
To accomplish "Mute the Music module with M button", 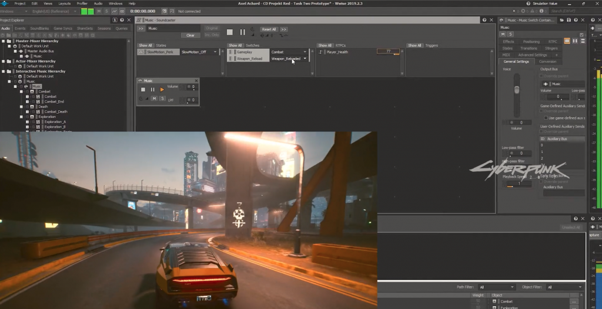I will coord(155,99).
